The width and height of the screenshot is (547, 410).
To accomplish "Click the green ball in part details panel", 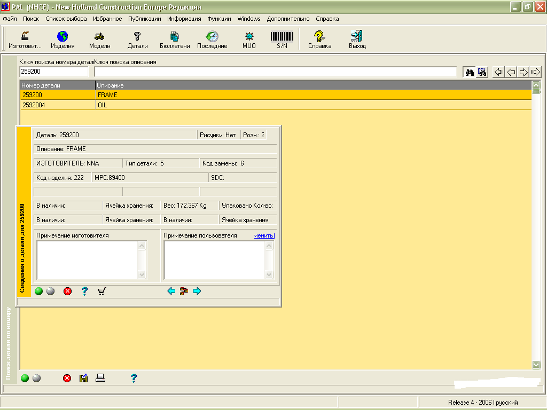I will point(38,291).
